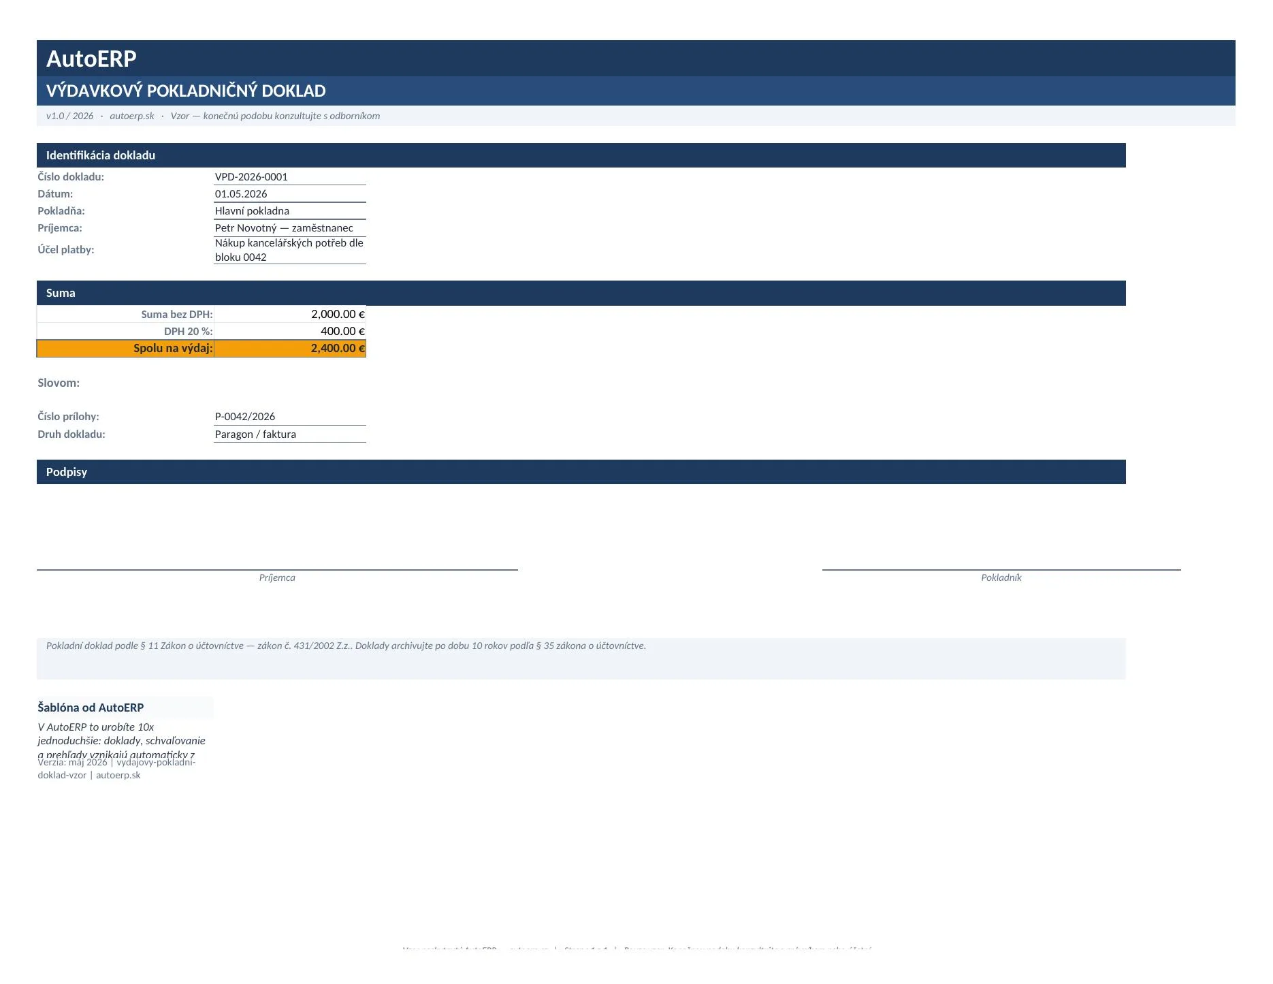The image size is (1273, 984).
Task: Click the Číslo prílohy label
Action: pos(68,417)
